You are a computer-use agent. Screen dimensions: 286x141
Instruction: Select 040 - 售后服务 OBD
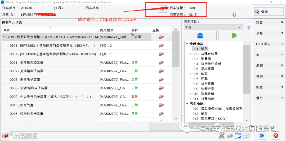click(x=217, y=109)
